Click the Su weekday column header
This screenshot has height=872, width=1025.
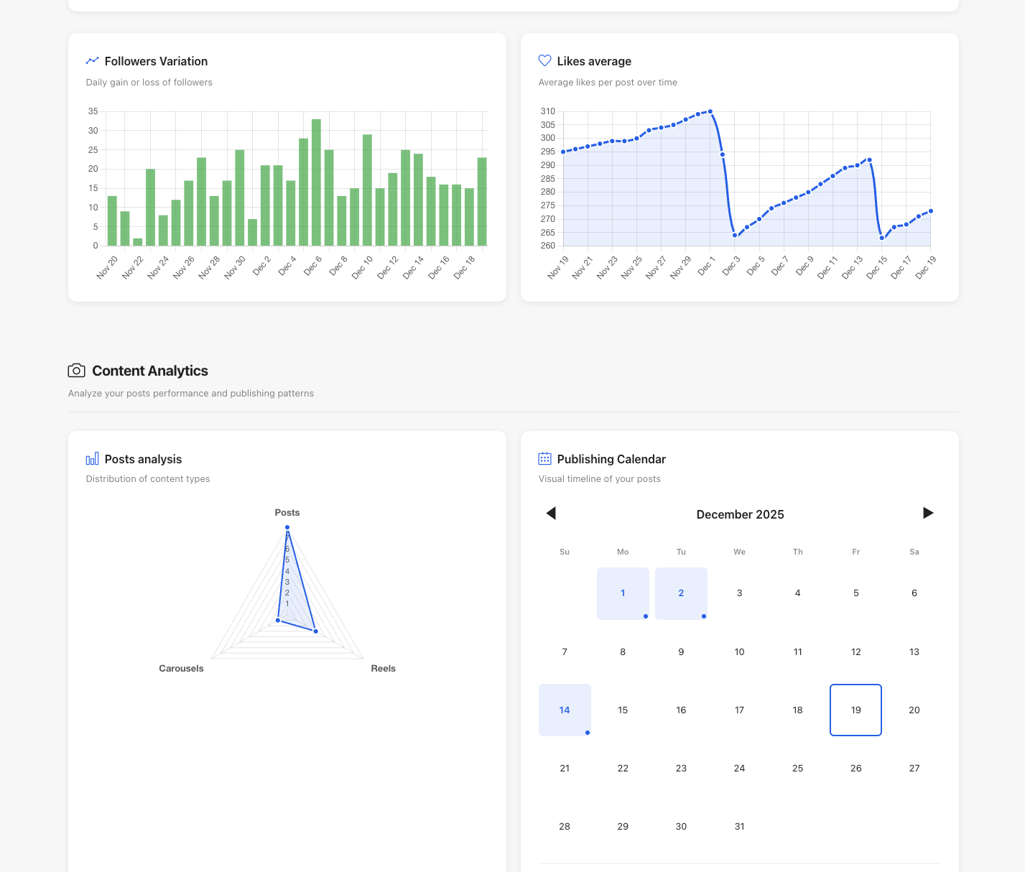click(x=565, y=552)
